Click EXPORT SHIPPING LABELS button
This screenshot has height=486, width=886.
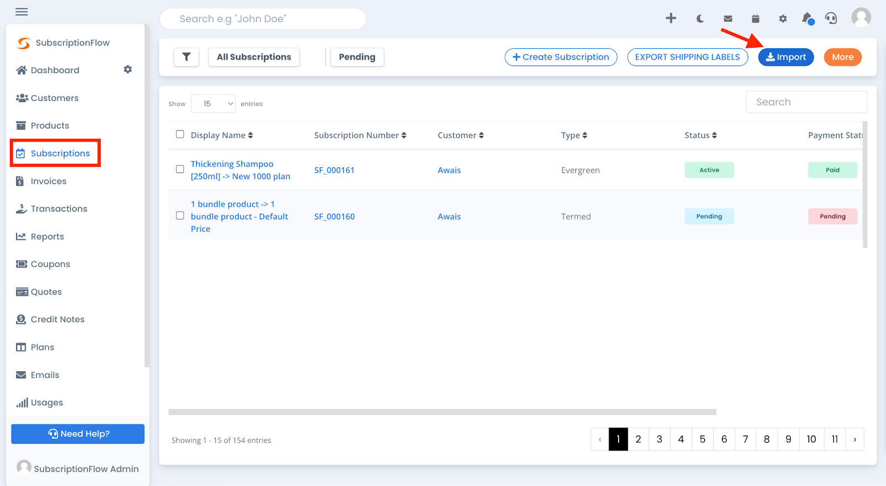tap(688, 57)
